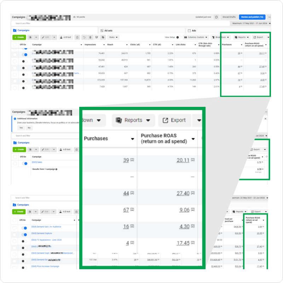The width and height of the screenshot is (283, 283).
Task: Click the delete trash icon in top toolbar
Action: [91, 37]
